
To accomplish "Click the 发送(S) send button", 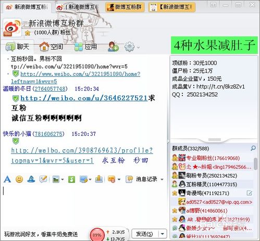I will (144, 234).
